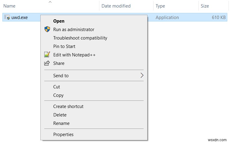
Task: Click the administrator shield icon
Action: pos(47,29)
